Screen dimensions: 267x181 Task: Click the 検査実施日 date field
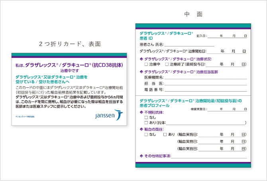pos(227,109)
